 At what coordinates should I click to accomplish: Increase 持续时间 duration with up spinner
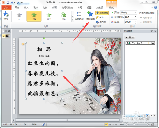tap(136, 16)
